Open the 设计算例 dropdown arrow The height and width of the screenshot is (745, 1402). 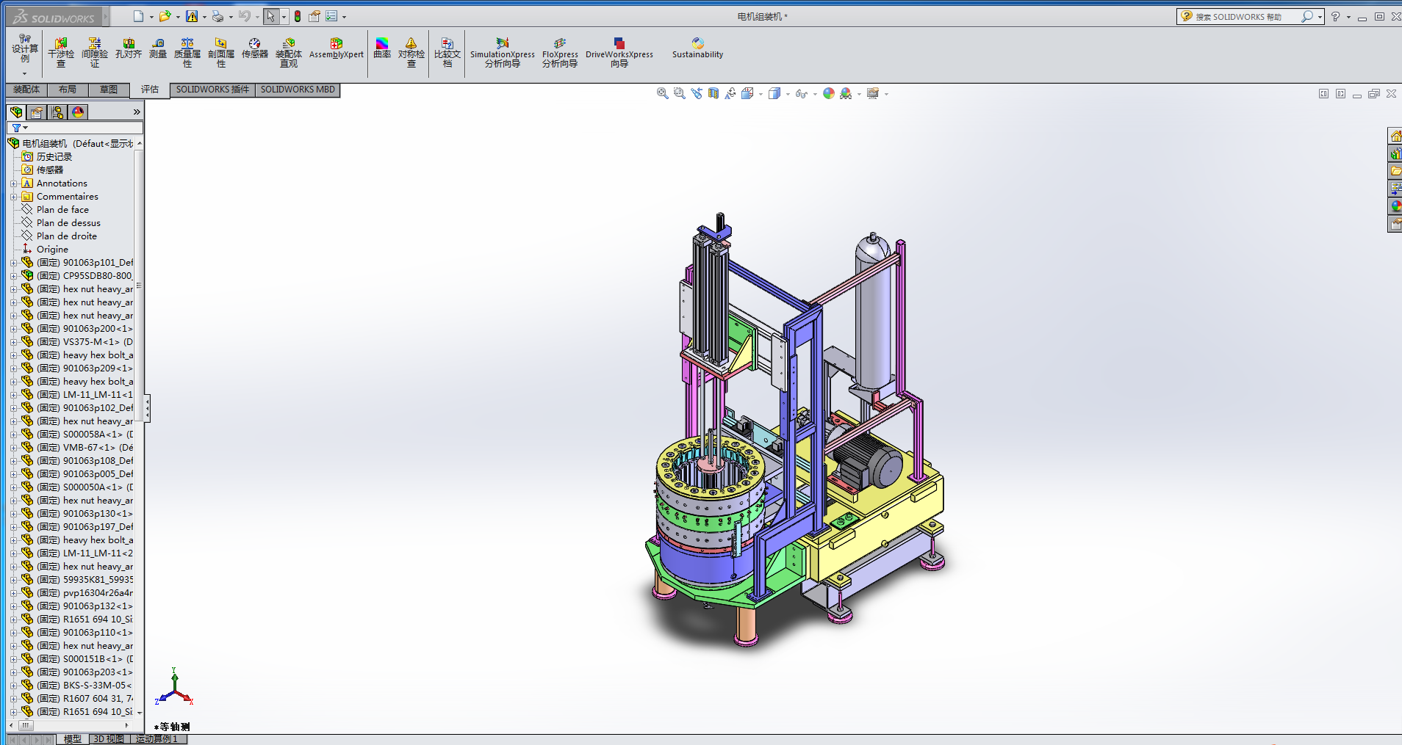(24, 73)
